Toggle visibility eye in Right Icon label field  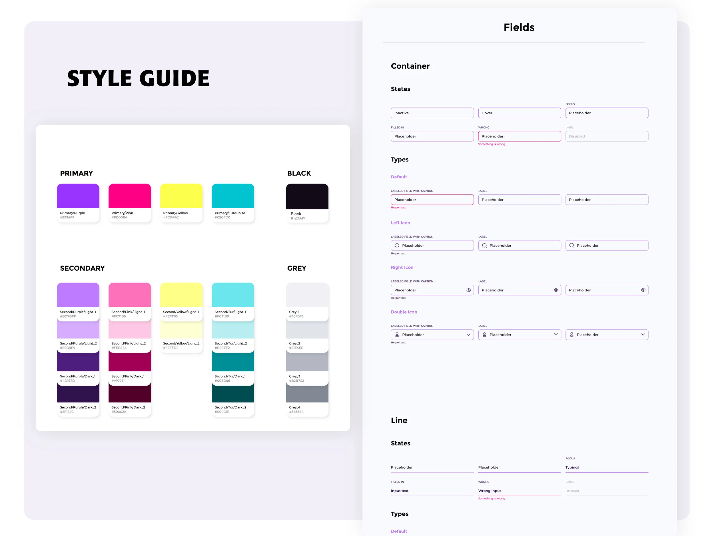(556, 290)
